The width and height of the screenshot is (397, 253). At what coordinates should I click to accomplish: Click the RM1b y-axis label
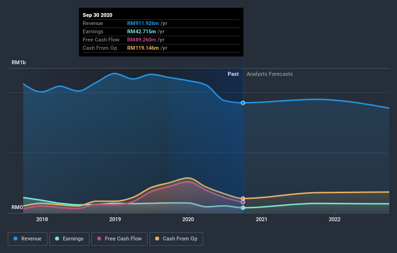coord(18,62)
